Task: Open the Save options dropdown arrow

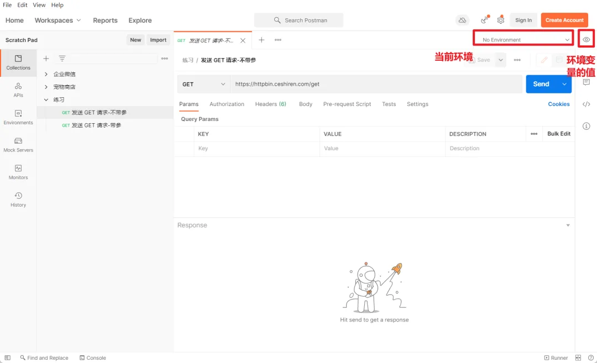Action: pos(501,60)
